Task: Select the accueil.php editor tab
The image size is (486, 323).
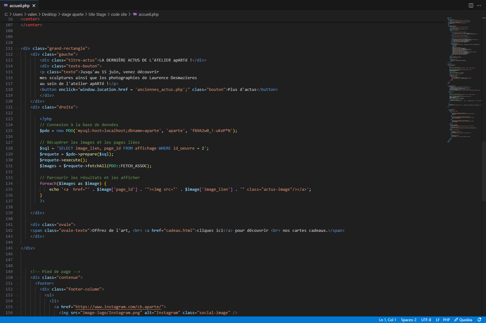Action: pyautogui.click(x=19, y=6)
